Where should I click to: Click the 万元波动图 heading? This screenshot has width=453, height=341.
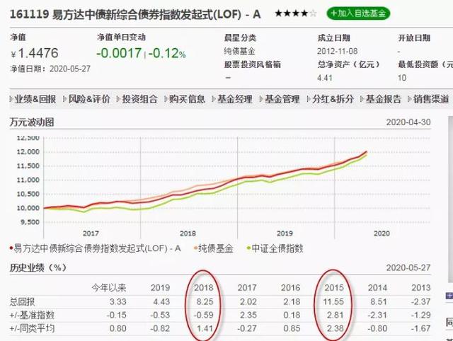32,122
